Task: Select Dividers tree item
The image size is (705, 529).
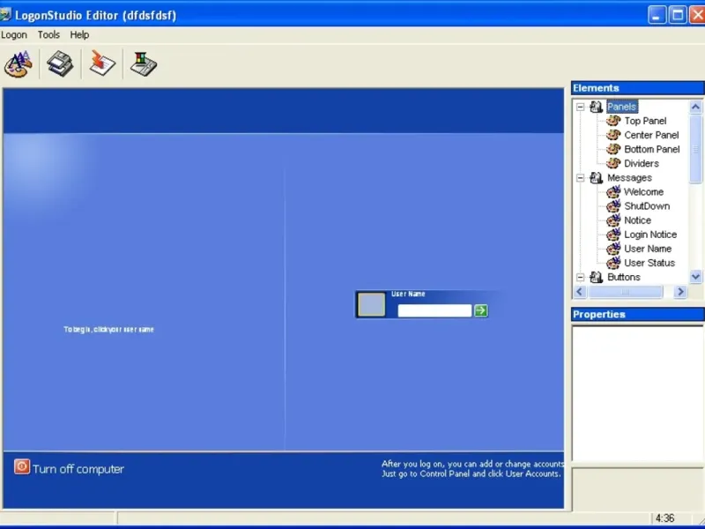Action: 642,163
